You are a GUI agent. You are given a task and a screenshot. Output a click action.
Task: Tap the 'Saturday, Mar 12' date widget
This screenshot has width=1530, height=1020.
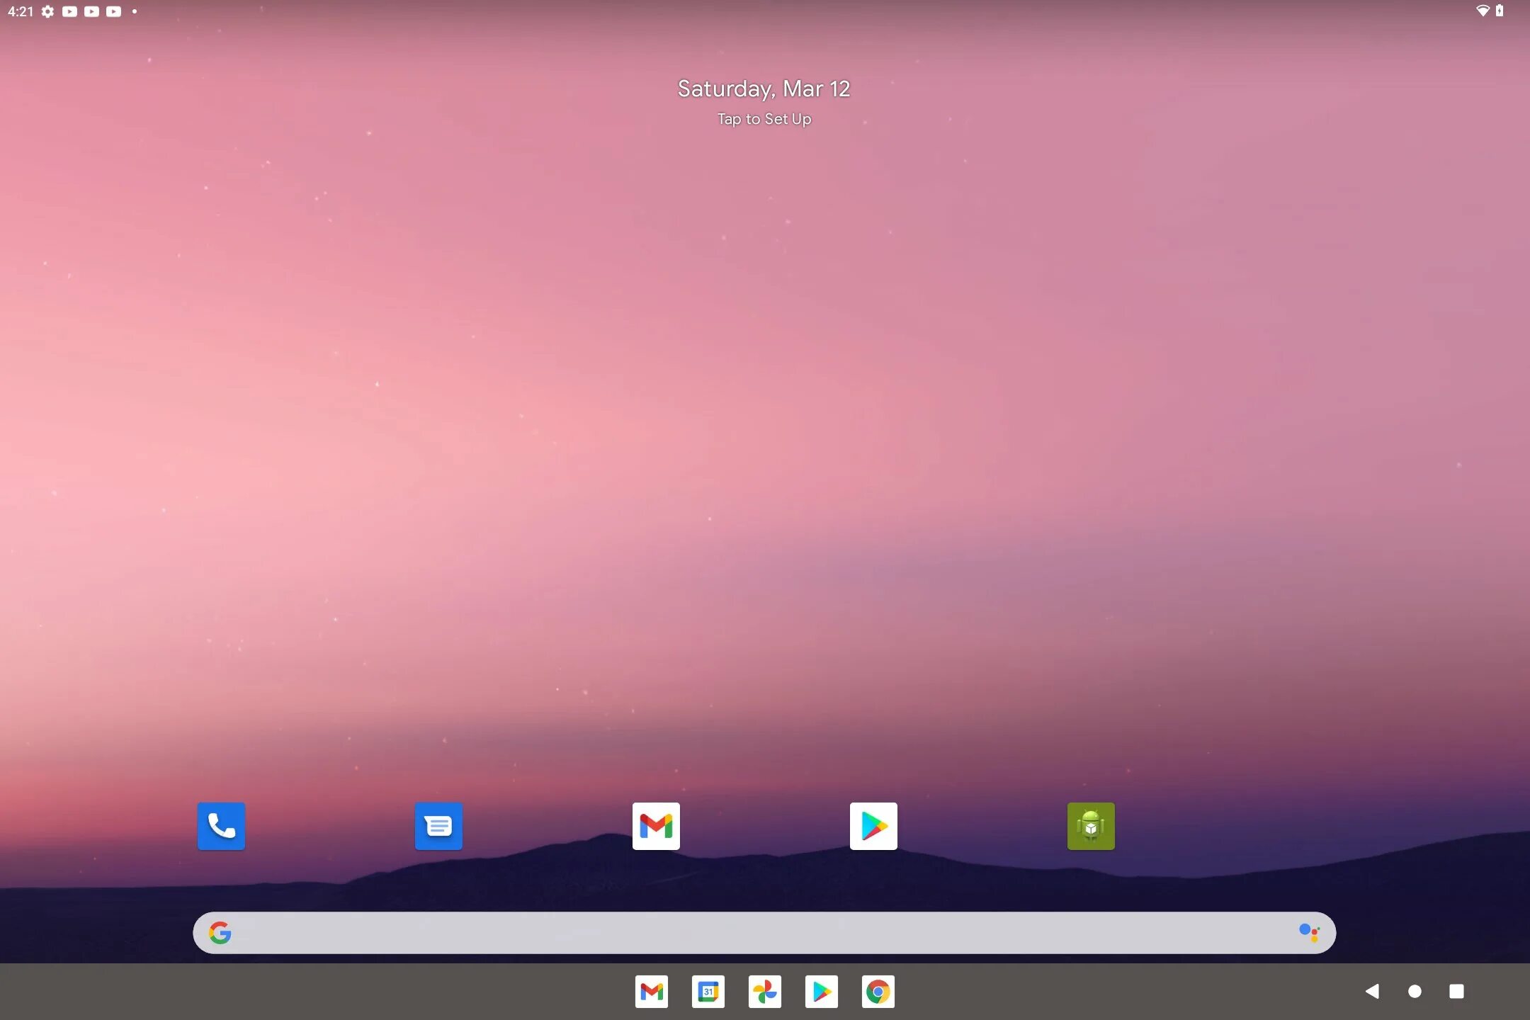click(x=764, y=89)
